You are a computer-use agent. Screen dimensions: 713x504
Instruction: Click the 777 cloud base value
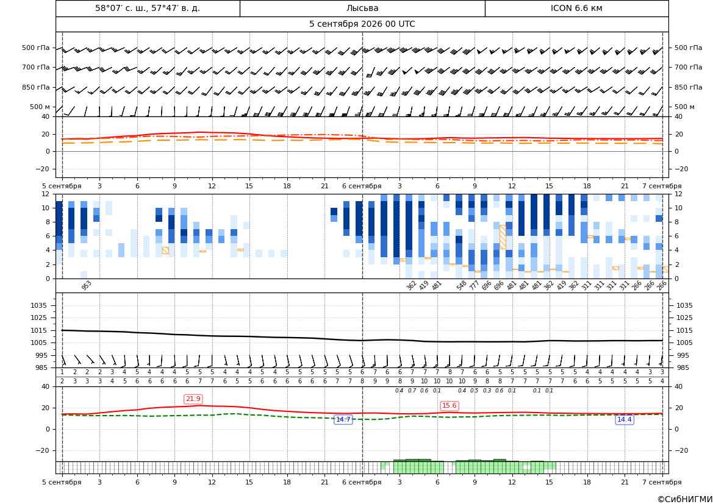pos(475,285)
